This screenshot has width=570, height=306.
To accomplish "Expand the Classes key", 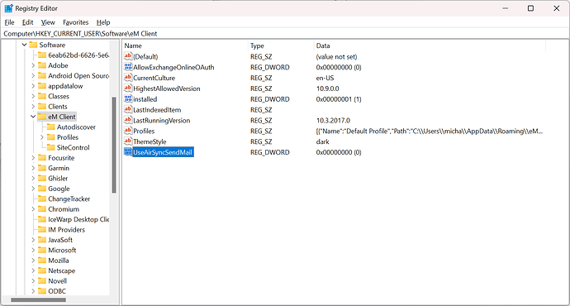I will pos(33,96).
